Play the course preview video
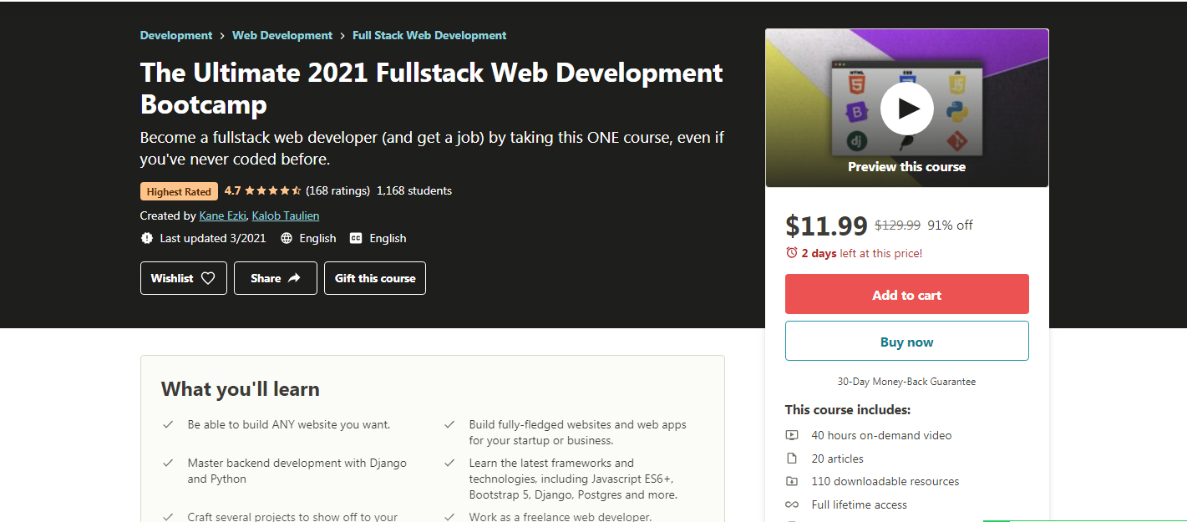This screenshot has height=522, width=1187. pos(906,109)
